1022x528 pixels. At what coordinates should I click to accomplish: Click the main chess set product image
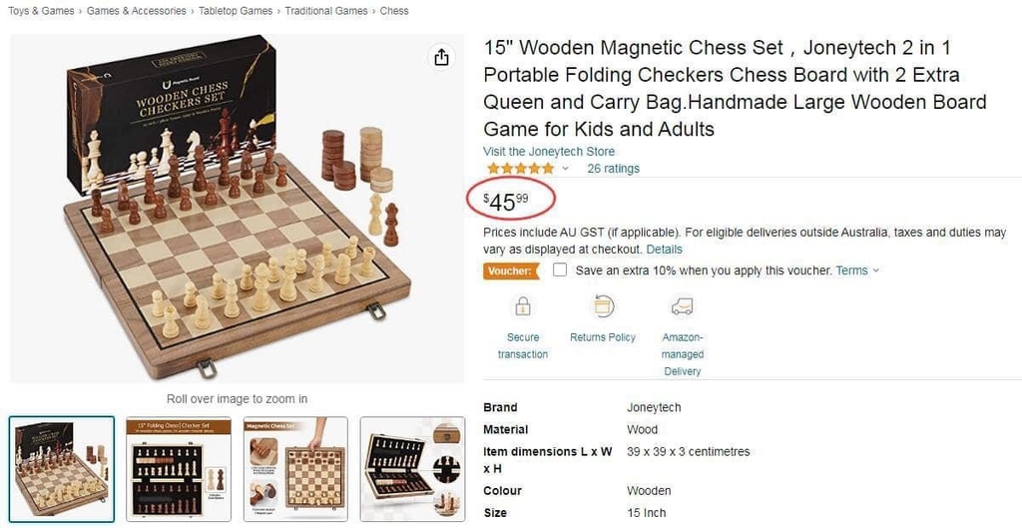point(237,209)
